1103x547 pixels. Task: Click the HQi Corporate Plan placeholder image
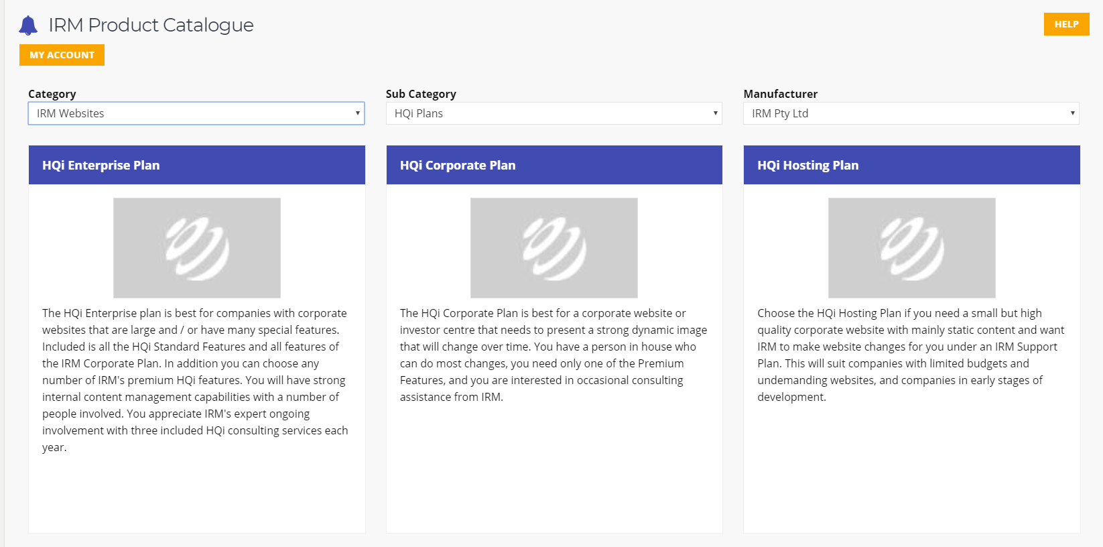[x=554, y=248]
